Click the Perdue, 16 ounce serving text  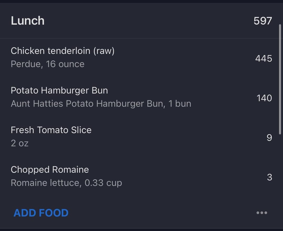[x=48, y=64]
